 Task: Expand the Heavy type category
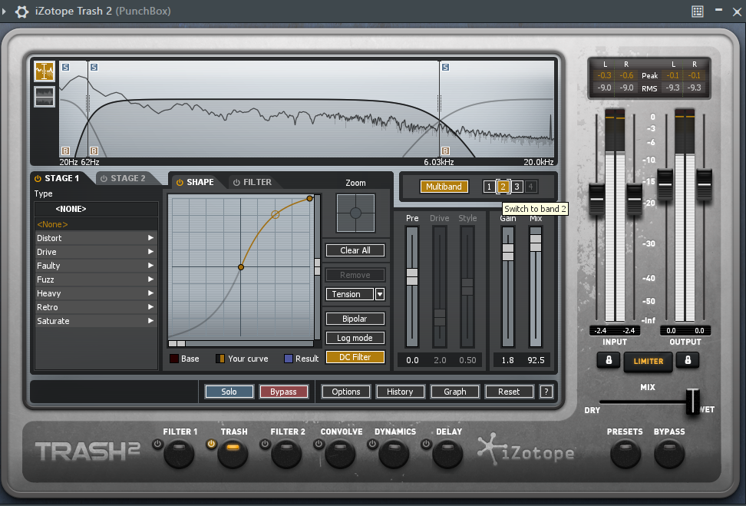[96, 293]
